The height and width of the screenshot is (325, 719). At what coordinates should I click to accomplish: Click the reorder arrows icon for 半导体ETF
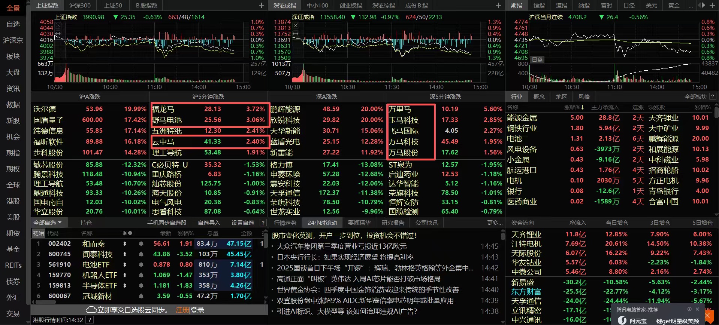125,285
